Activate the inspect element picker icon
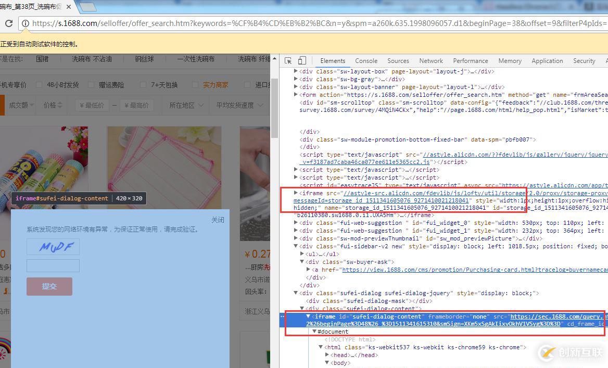The height and width of the screenshot is (368, 608). (288, 61)
